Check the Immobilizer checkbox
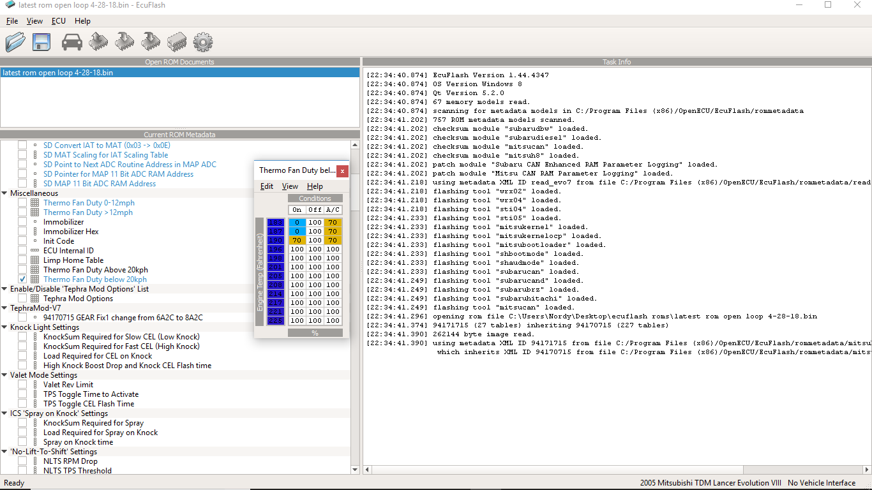The image size is (872, 490). point(22,222)
